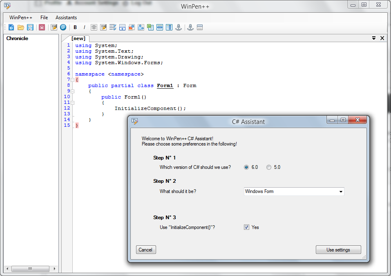The height and width of the screenshot is (276, 391).
Task: Close the [new] document tab with the X
Action: click(382, 38)
